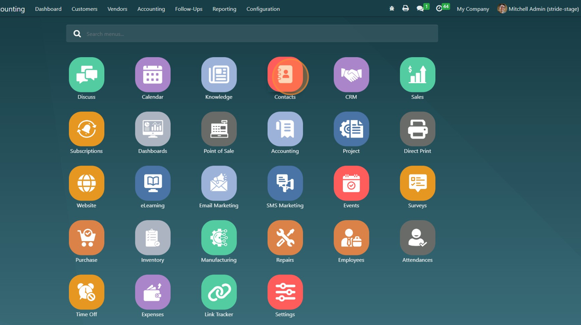Launch the Surveys app
Screen dimensions: 581x325
(417, 183)
